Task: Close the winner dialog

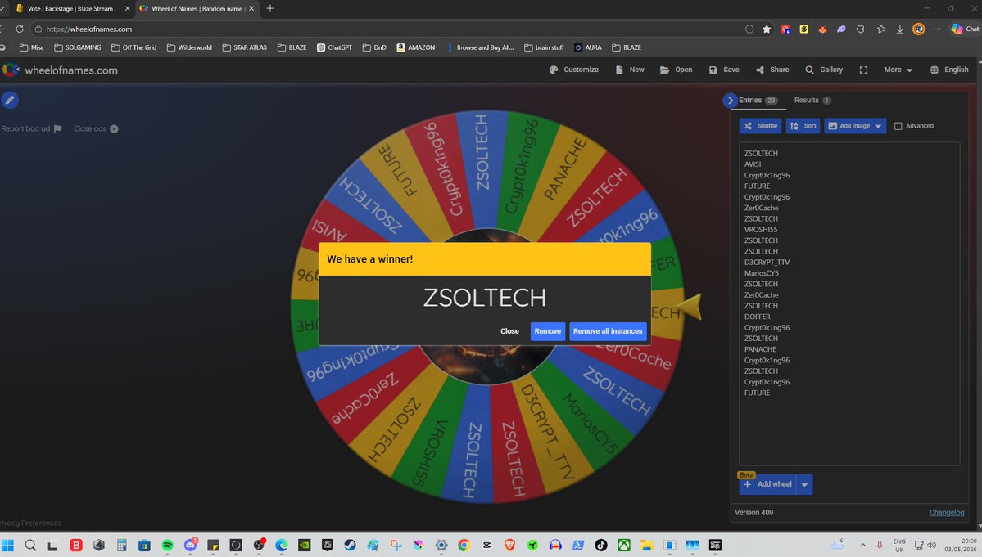Action: [x=509, y=331]
